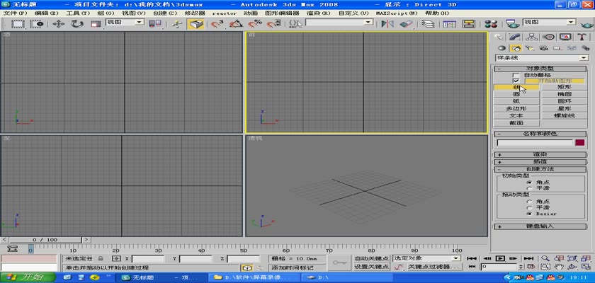Switch to the Hierarchy panel tab
Screen dimensions: 595x283
[x=532, y=37]
